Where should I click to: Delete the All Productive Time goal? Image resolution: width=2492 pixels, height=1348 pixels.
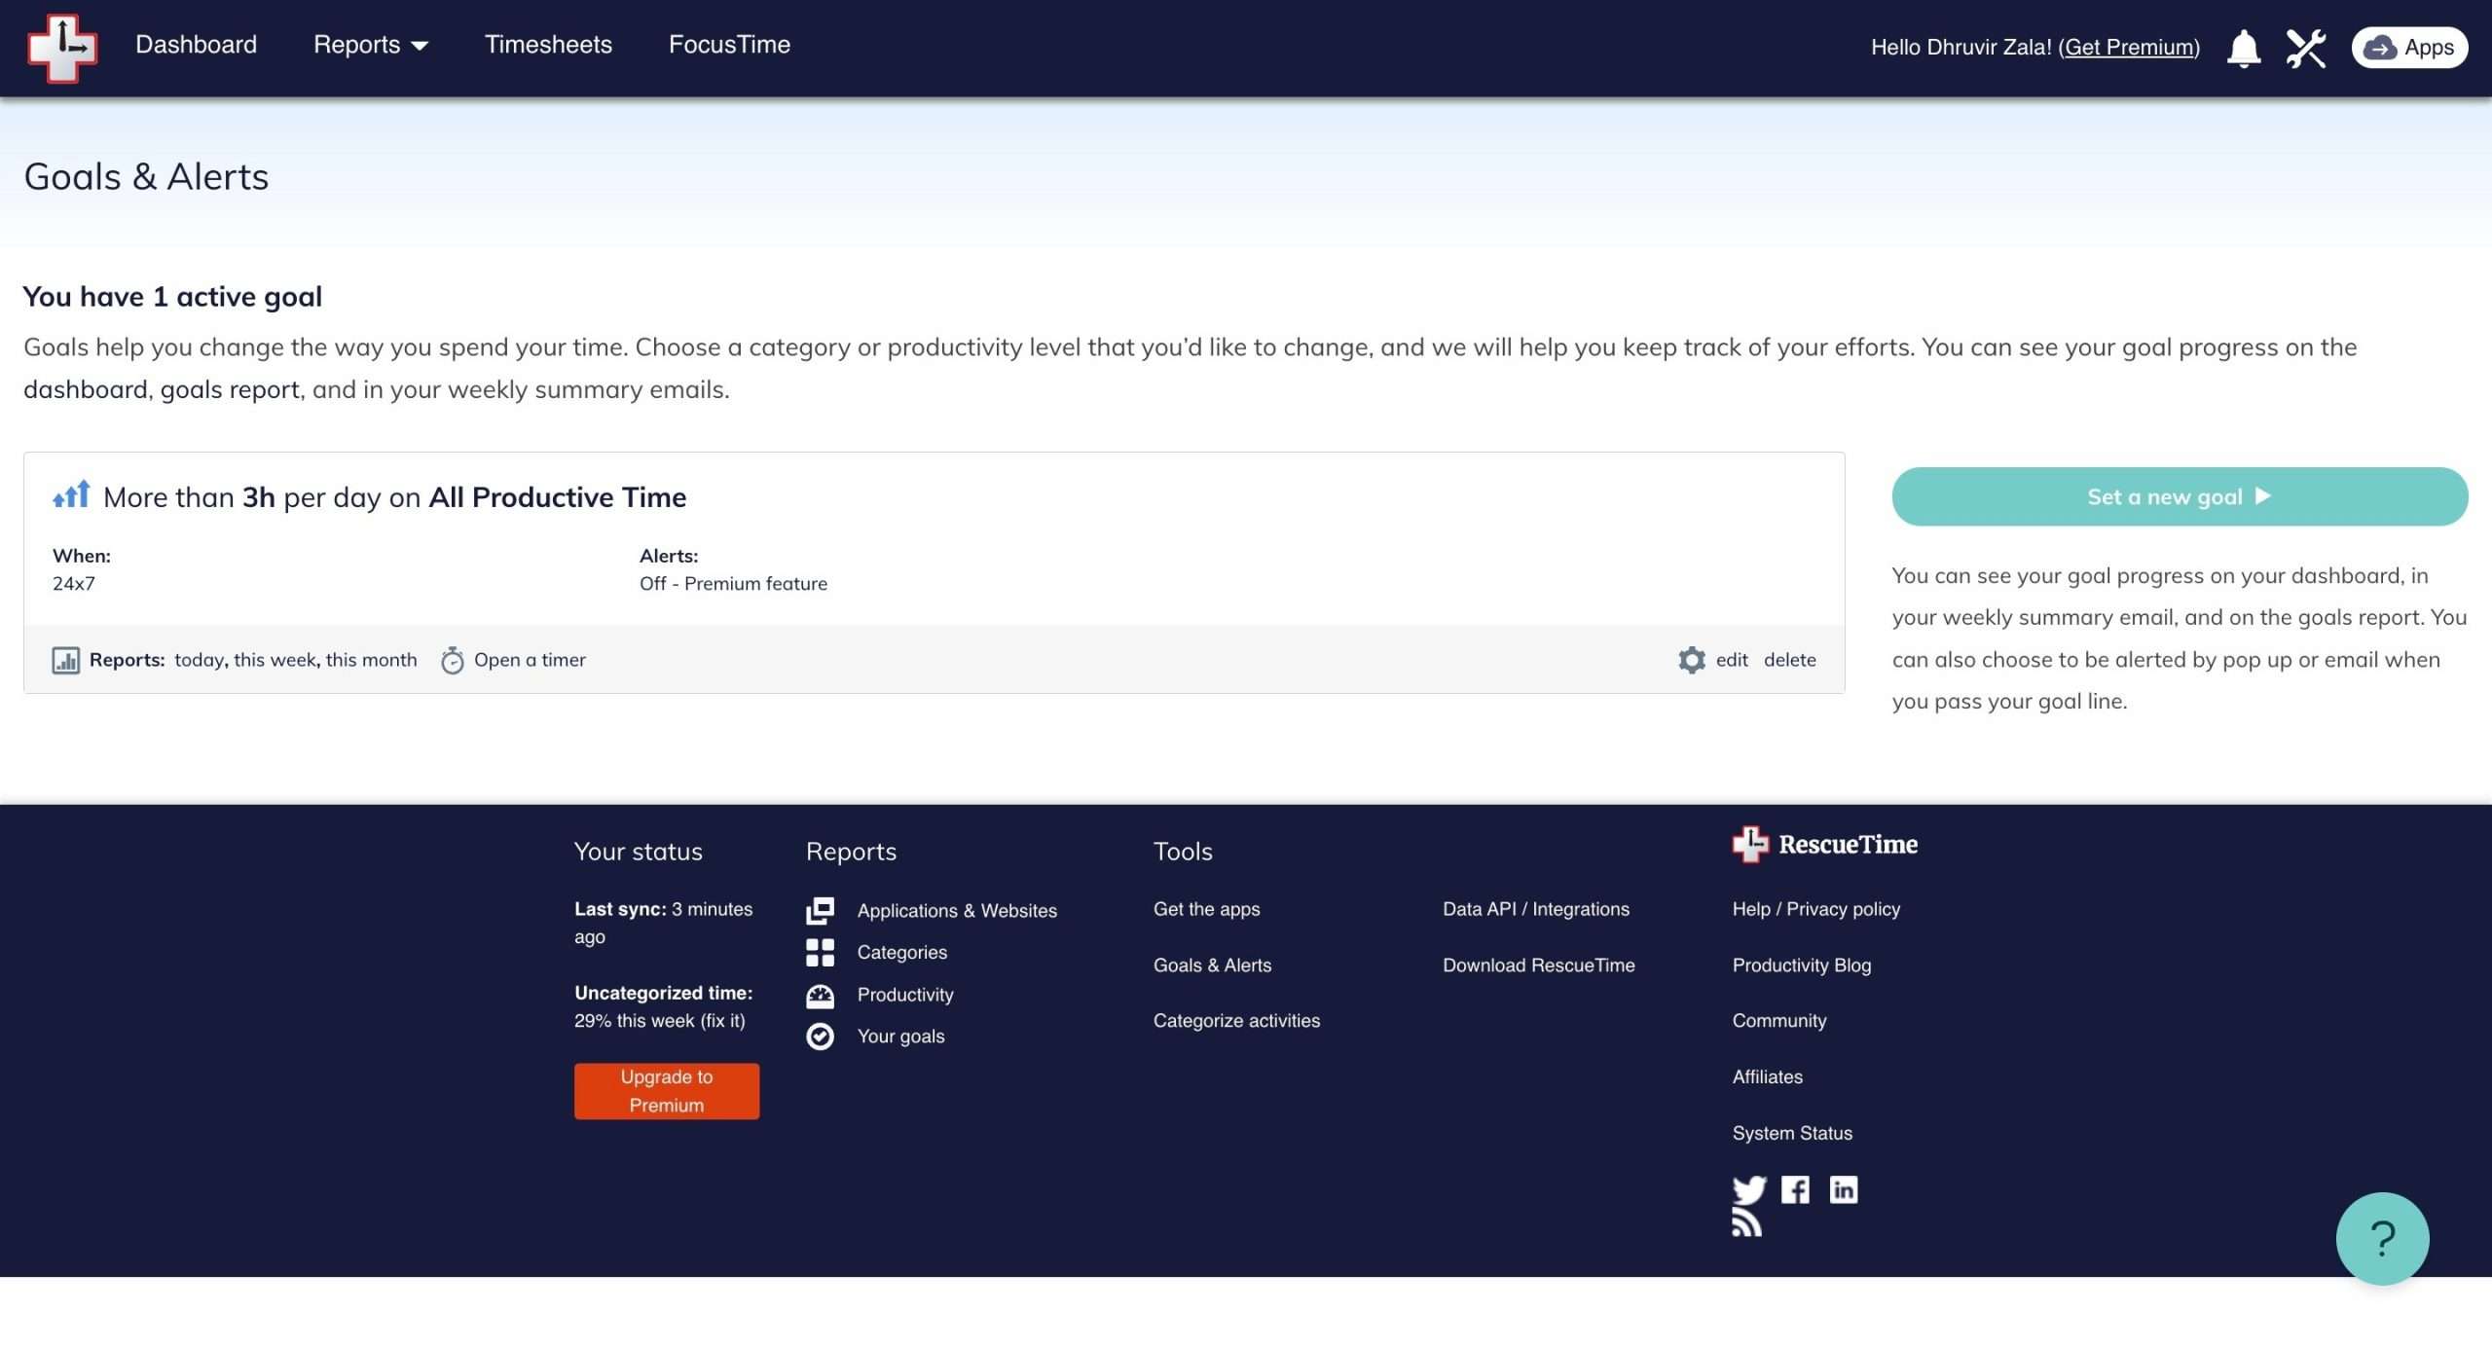[1789, 660]
